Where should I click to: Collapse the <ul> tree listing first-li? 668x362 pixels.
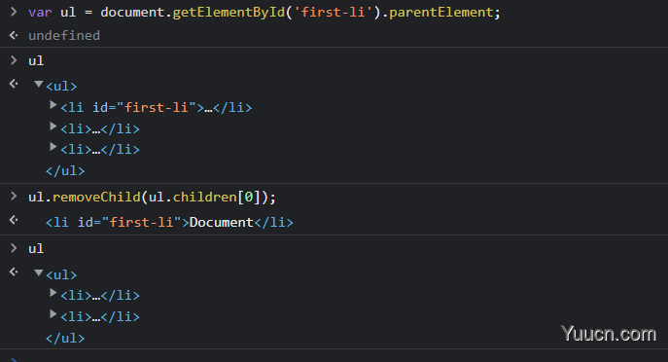[39, 85]
